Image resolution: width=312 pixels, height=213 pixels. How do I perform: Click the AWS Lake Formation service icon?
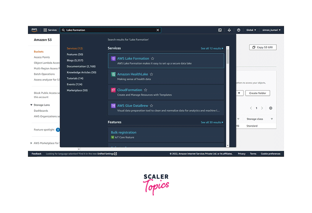[x=113, y=58]
